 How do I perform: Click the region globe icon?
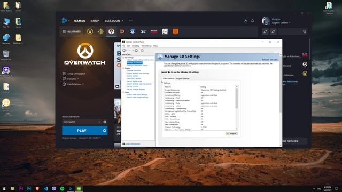click(105, 122)
